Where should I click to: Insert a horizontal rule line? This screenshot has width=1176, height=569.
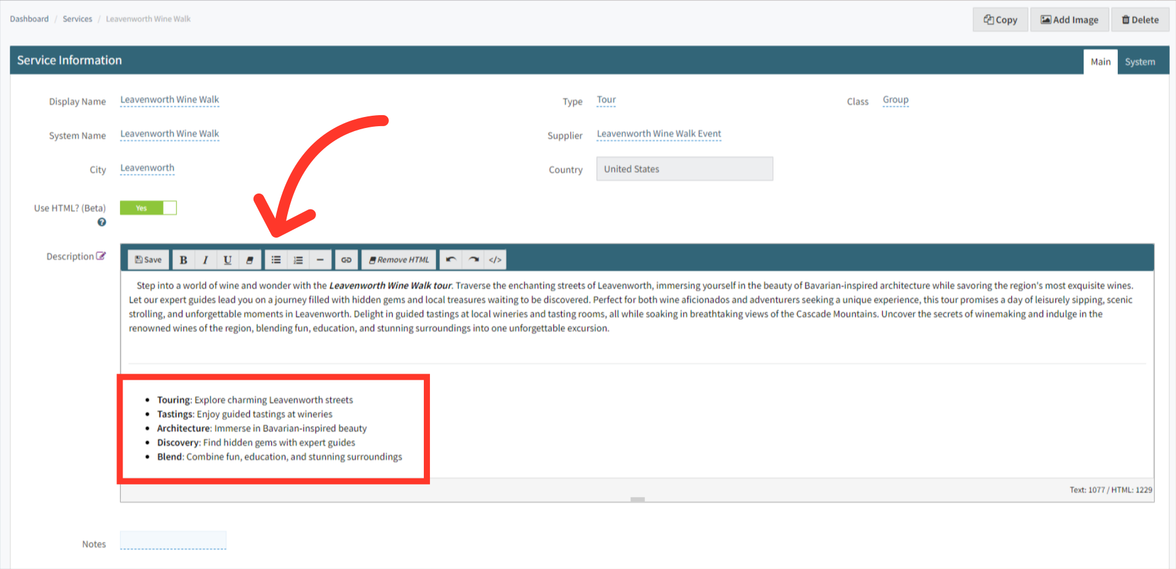pyautogui.click(x=320, y=260)
